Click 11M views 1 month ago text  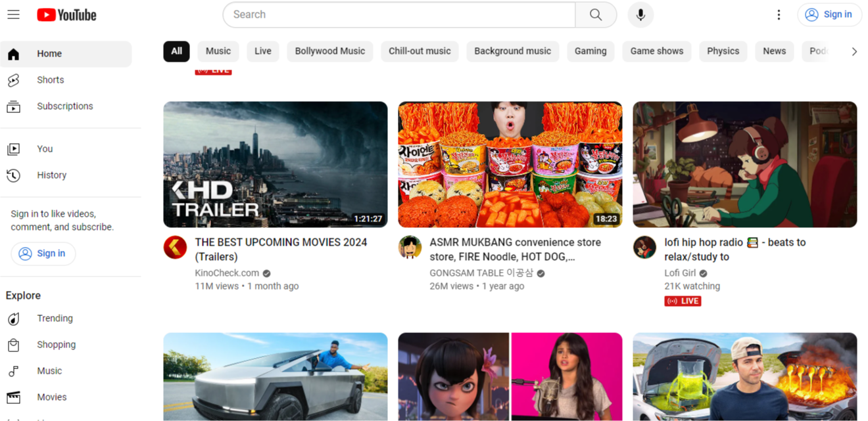click(x=247, y=286)
